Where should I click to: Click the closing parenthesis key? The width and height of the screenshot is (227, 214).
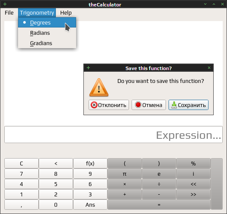[x=159, y=163]
